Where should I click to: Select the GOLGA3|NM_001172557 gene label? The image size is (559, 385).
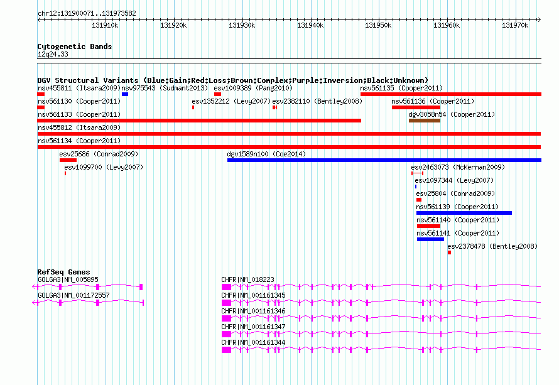(x=73, y=296)
